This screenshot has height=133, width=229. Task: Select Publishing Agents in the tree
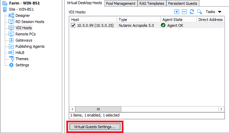pyautogui.click(x=30, y=46)
